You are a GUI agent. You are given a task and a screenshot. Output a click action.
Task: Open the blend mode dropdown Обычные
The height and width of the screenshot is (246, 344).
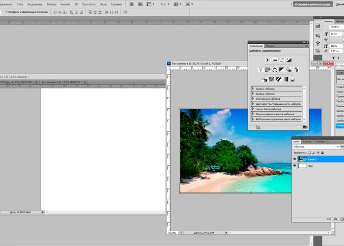coord(315,147)
